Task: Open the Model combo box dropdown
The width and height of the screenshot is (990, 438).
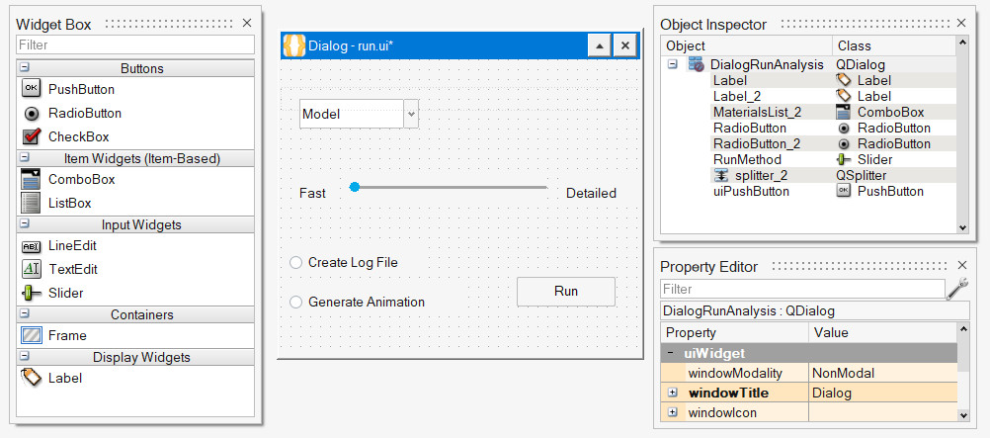Action: click(x=411, y=114)
